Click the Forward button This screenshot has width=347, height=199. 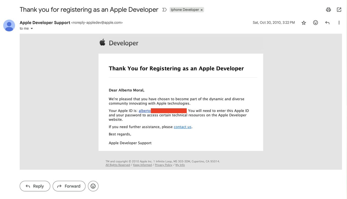click(x=69, y=186)
